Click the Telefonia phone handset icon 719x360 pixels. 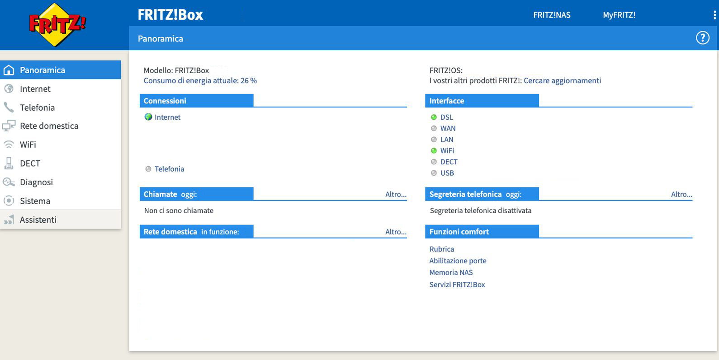point(9,107)
